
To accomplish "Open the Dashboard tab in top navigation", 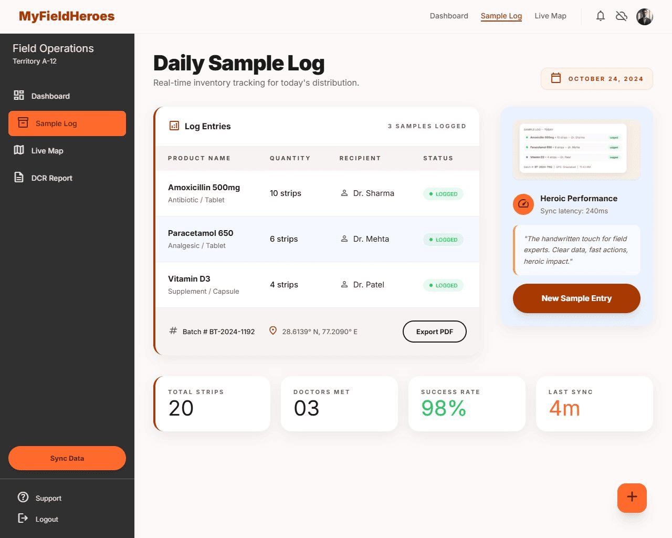I will tap(449, 16).
